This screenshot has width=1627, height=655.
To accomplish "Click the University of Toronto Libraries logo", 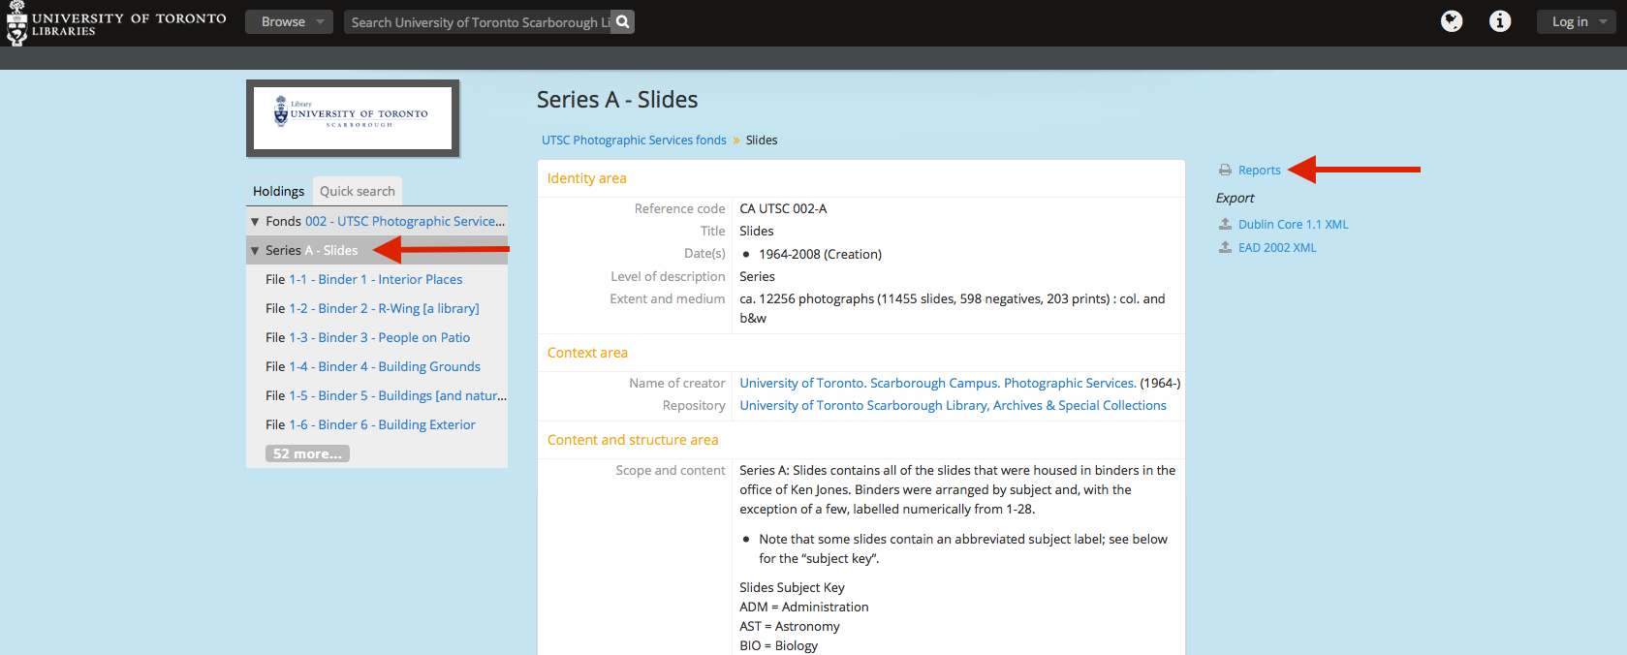I will pos(116,23).
